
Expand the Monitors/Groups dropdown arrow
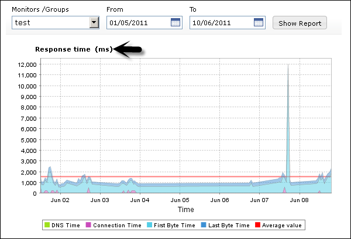pyautogui.click(x=94, y=22)
